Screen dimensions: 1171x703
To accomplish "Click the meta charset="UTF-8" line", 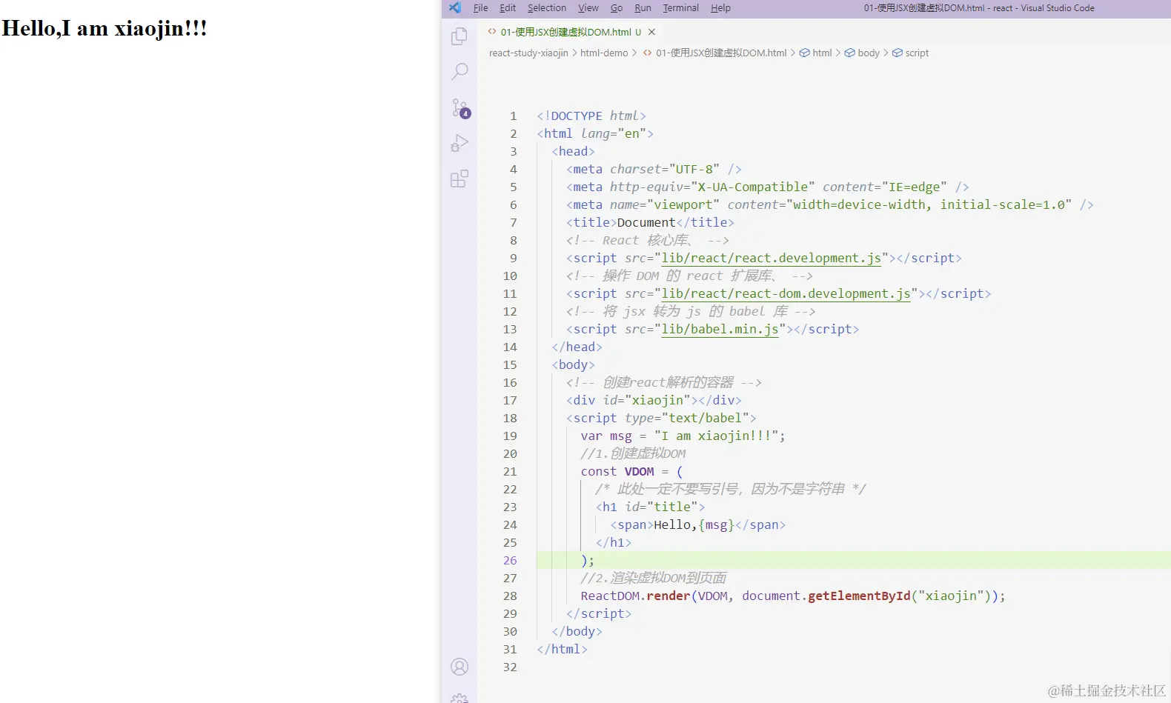I will (654, 169).
